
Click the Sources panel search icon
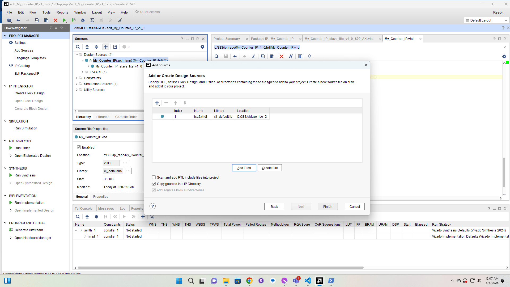click(x=78, y=47)
